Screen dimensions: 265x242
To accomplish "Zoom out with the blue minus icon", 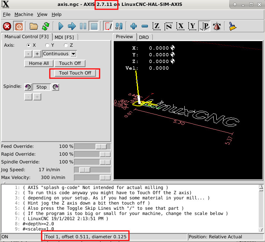I will tap(145, 26).
